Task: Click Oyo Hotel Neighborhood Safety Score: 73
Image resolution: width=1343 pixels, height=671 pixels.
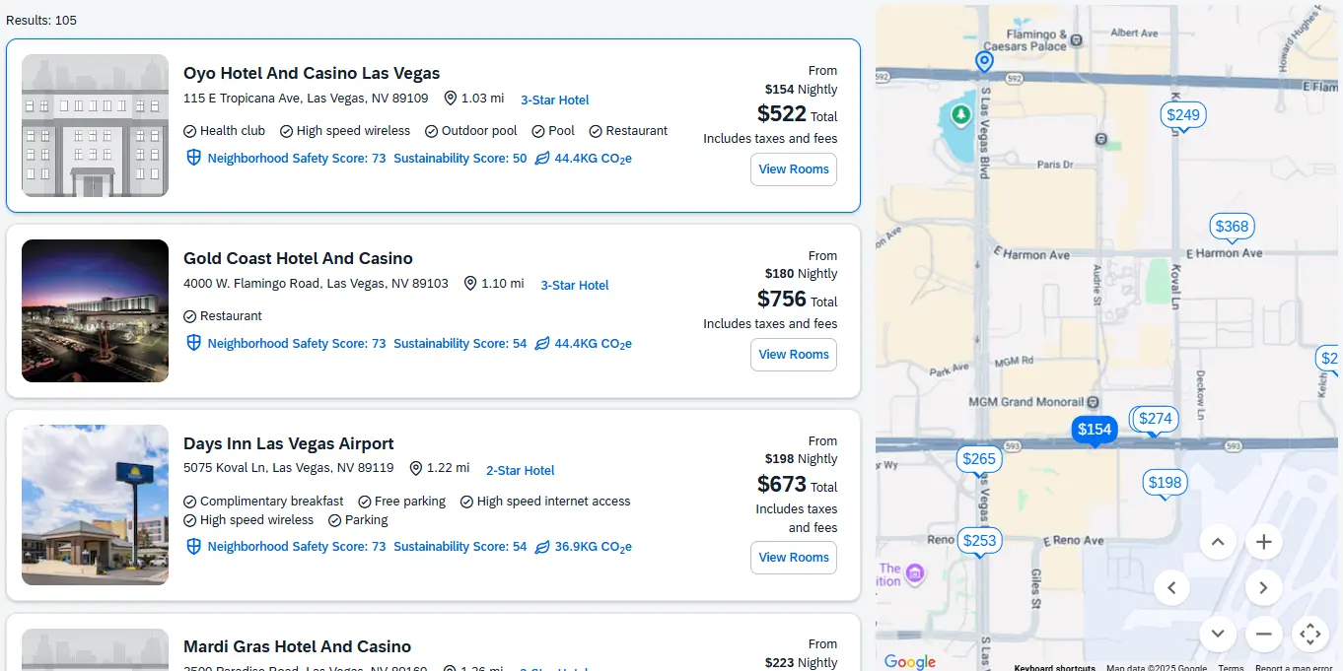Action: [297, 159]
